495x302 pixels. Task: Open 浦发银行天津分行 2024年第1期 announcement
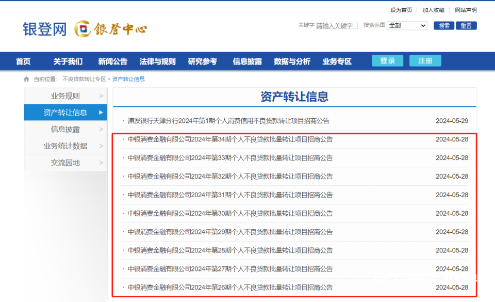pos(228,121)
